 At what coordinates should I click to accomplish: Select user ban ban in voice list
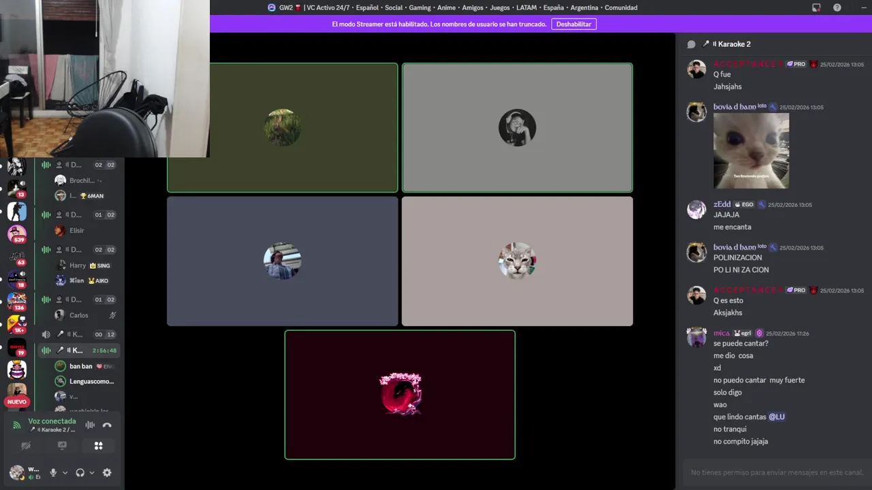coord(84,366)
